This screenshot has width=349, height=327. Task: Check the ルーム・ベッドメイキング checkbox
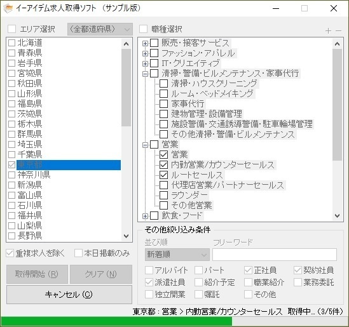click(164, 93)
